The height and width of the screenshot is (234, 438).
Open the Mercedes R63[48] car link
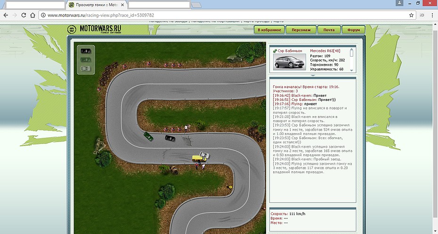325,51
